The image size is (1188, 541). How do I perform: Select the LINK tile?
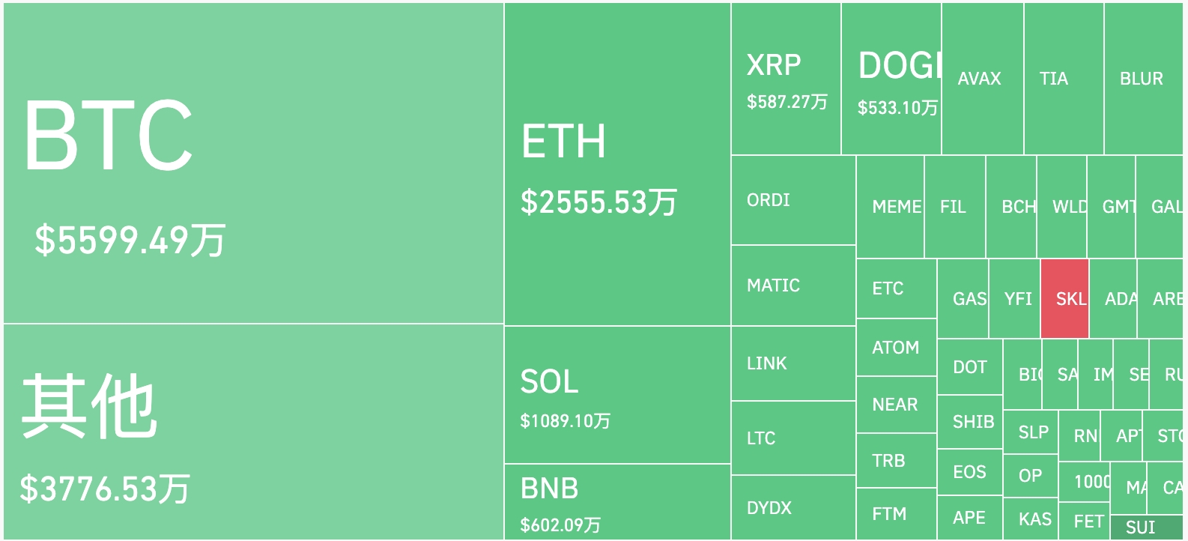click(793, 363)
